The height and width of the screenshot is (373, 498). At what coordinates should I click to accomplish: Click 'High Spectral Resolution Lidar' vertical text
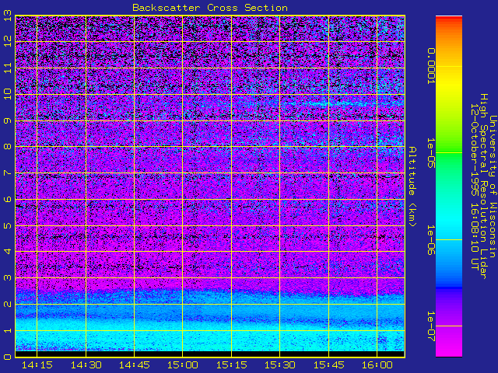click(483, 186)
